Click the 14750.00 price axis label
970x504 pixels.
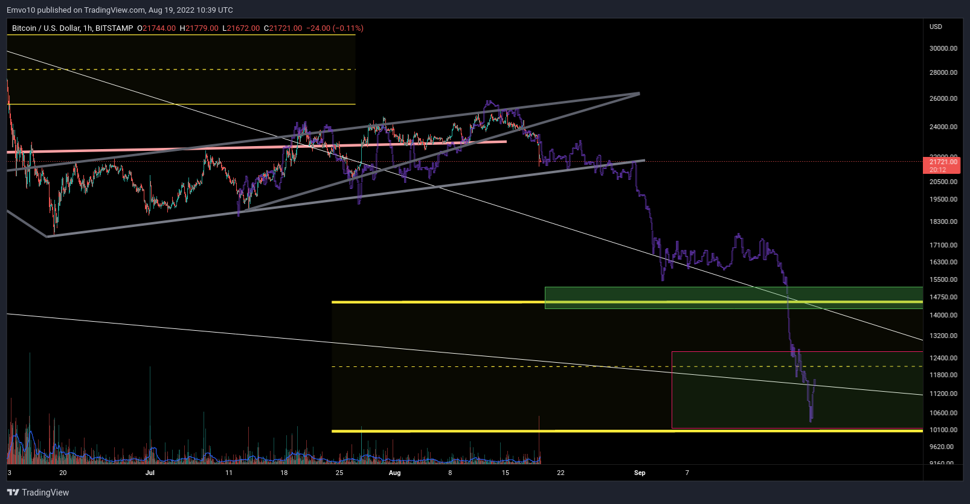point(943,297)
